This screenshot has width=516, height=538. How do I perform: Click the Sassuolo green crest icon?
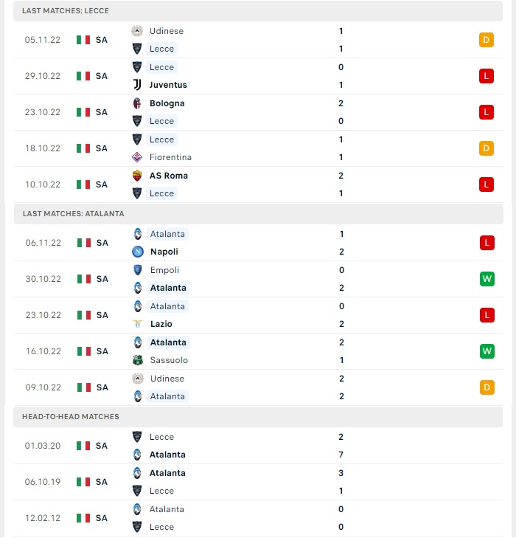(138, 360)
